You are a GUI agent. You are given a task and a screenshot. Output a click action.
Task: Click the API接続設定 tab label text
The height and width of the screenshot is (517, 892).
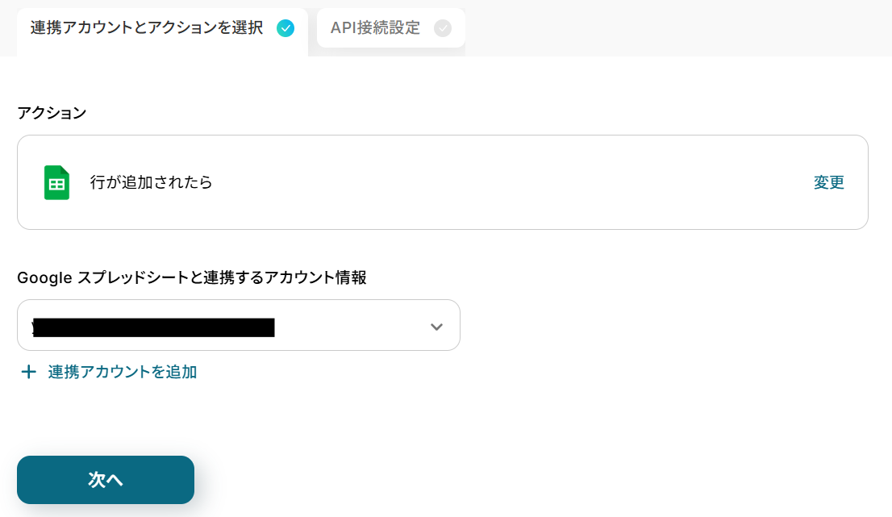375,28
